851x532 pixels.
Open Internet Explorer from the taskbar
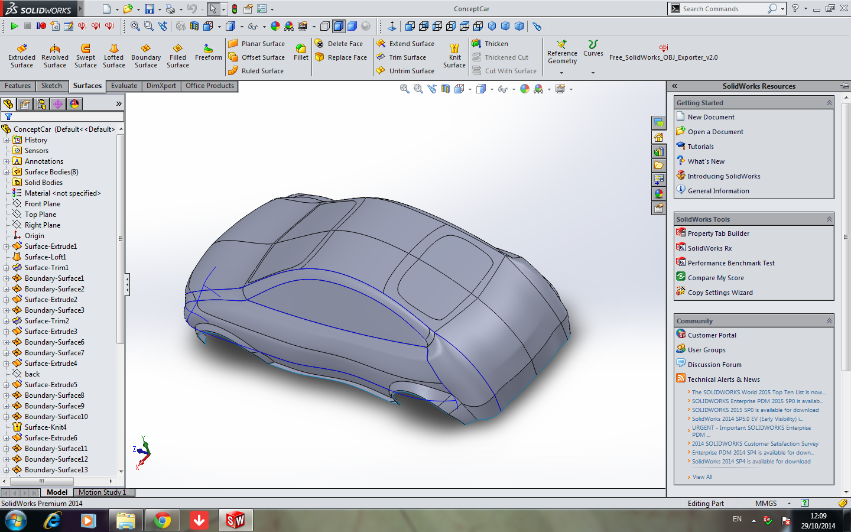coord(53,520)
